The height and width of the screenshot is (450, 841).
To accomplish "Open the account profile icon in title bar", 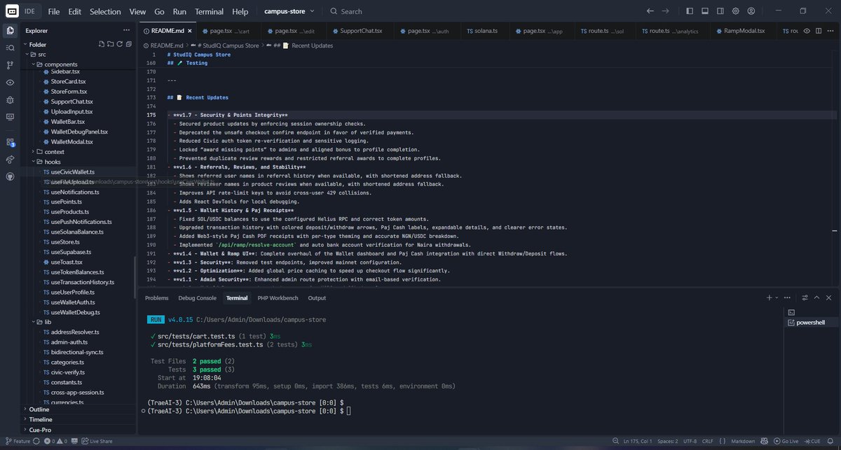I will coord(751,11).
